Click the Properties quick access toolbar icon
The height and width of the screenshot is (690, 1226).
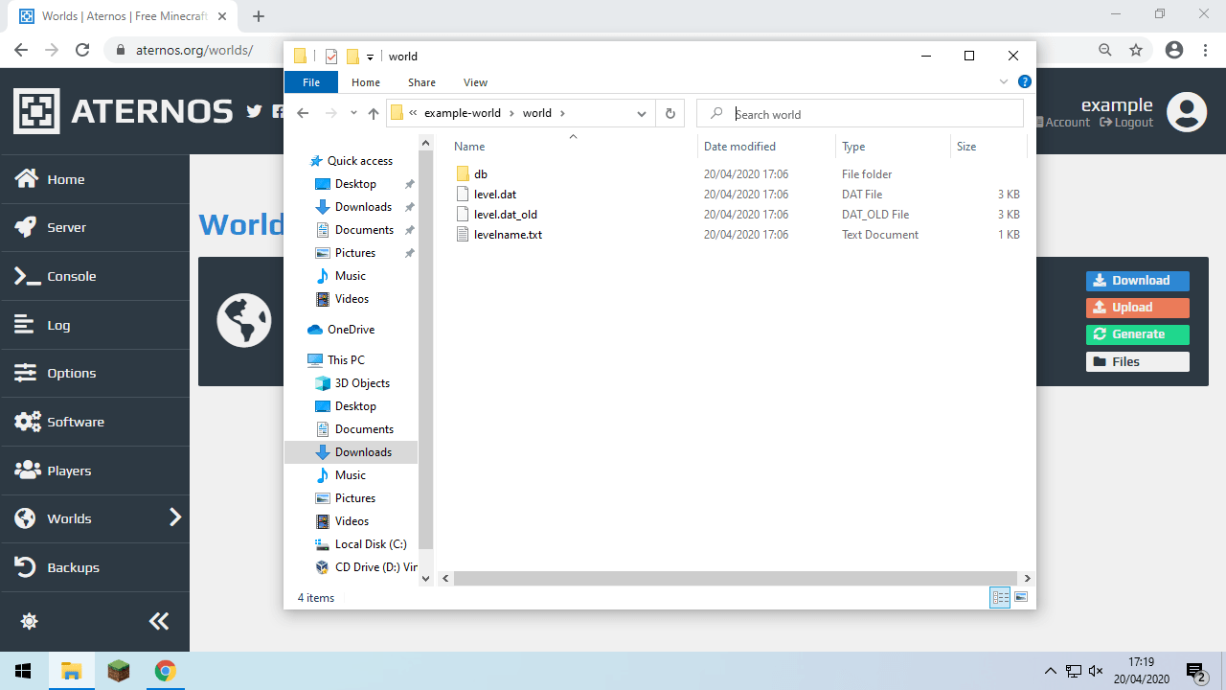pyautogui.click(x=331, y=57)
